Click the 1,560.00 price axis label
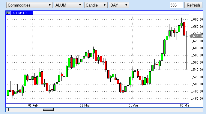Screen dimensions: 206x114 pyautogui.click(x=196, y=62)
